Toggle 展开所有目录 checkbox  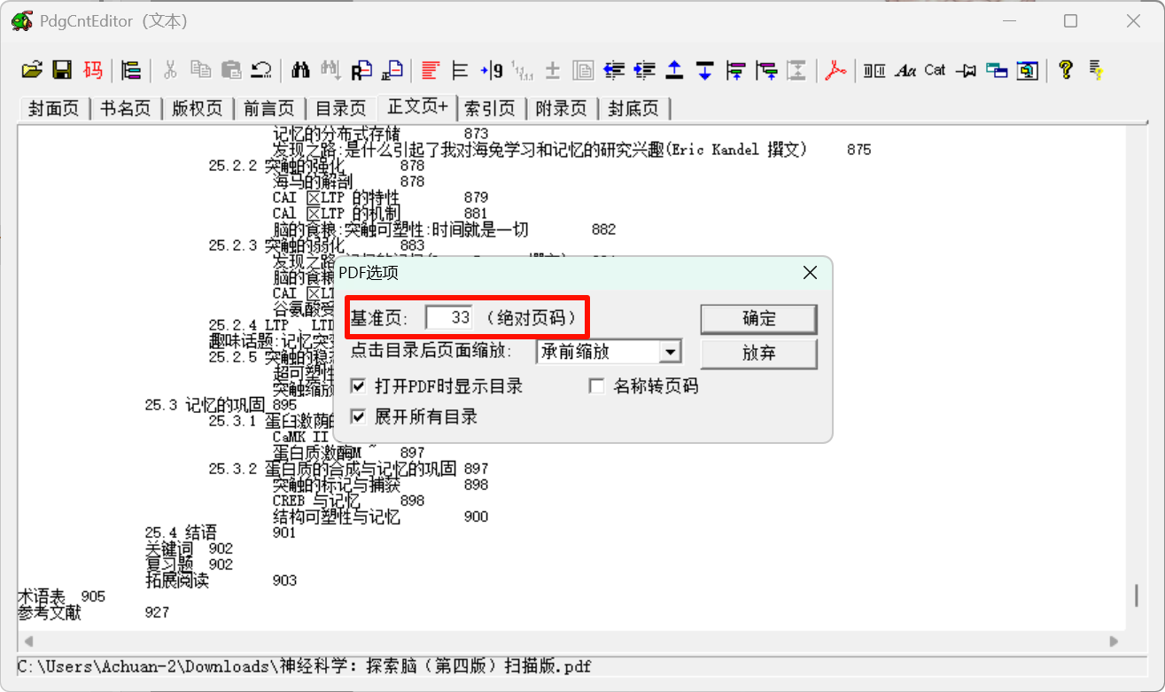click(x=358, y=416)
